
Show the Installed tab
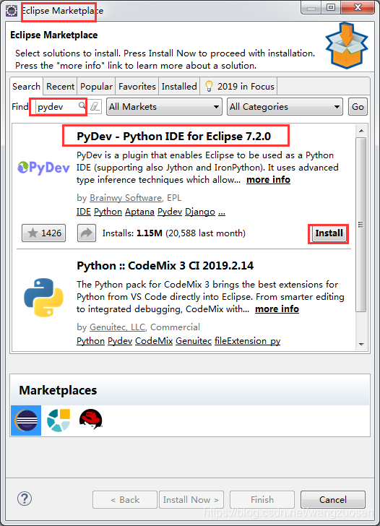179,86
